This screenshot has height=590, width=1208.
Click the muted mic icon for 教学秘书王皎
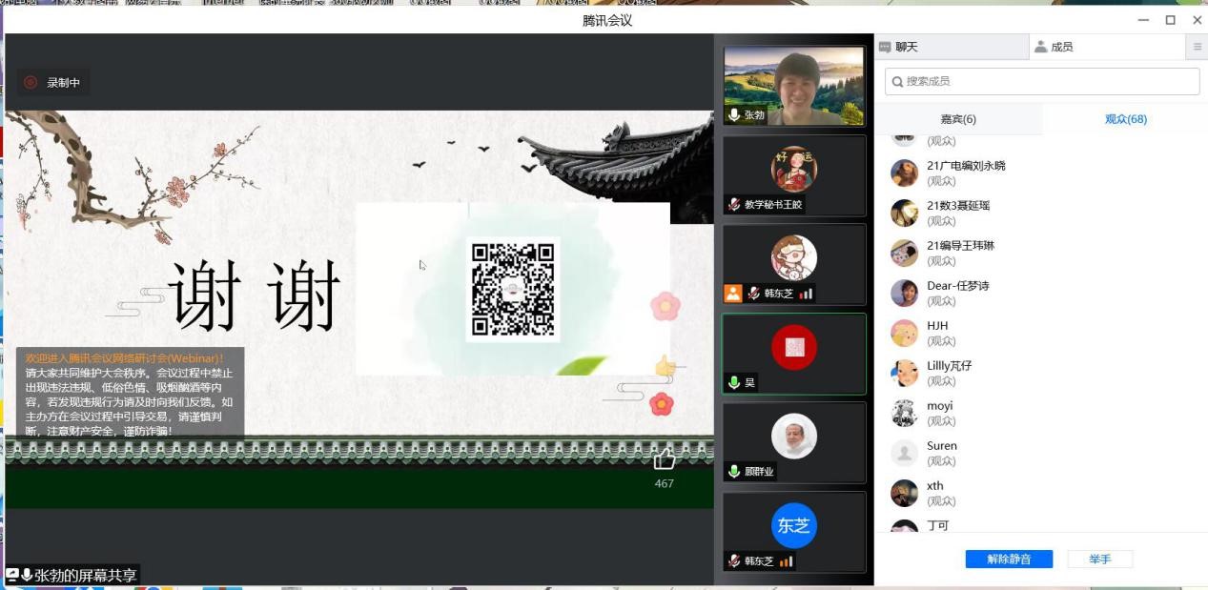click(734, 205)
